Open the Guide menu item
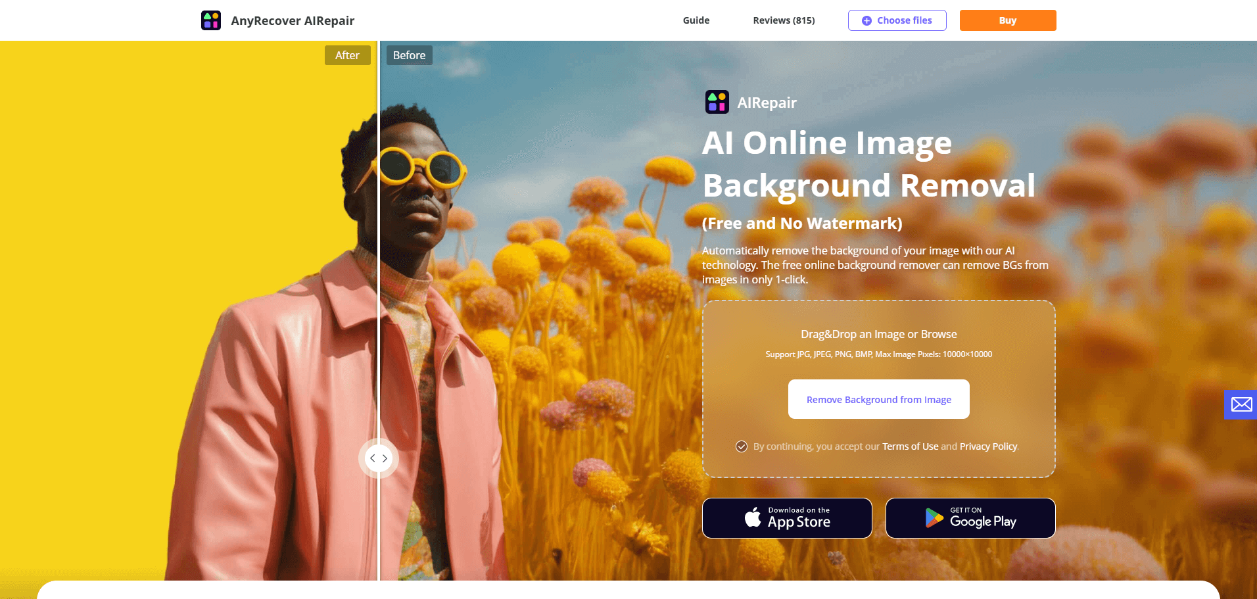The width and height of the screenshot is (1257, 599). [695, 20]
